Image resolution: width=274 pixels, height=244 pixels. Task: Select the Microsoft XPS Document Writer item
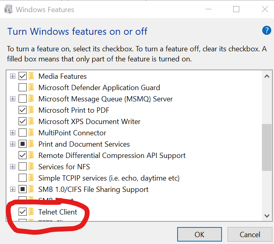[x=89, y=121]
